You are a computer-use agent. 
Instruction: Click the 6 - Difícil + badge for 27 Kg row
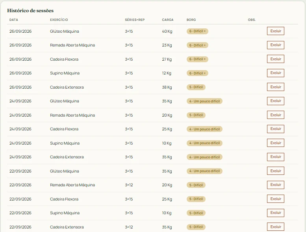pos(197,59)
